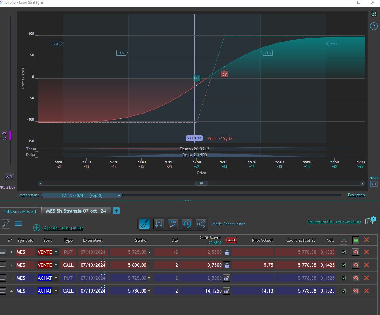Click the camera snapshot icon
The image size is (380, 315).
point(369,221)
